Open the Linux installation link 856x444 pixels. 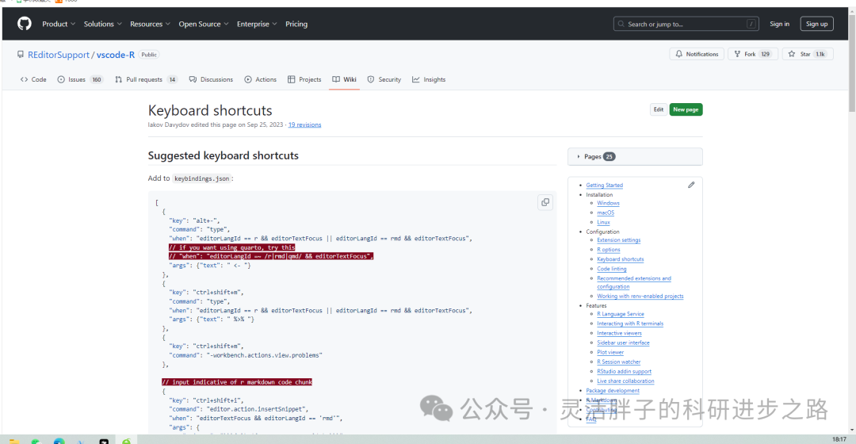coord(603,222)
